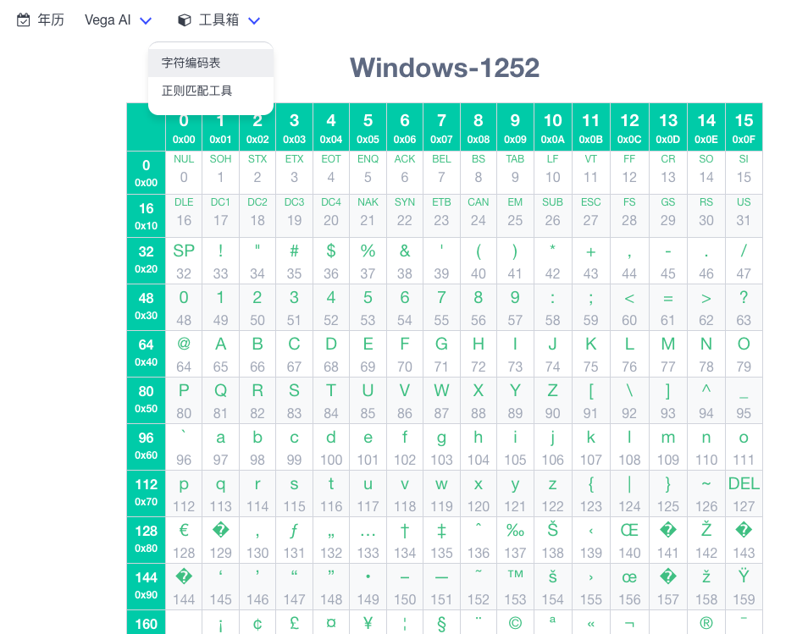Click the # cell with code 35
This screenshot has width=808, height=634.
tap(294, 261)
